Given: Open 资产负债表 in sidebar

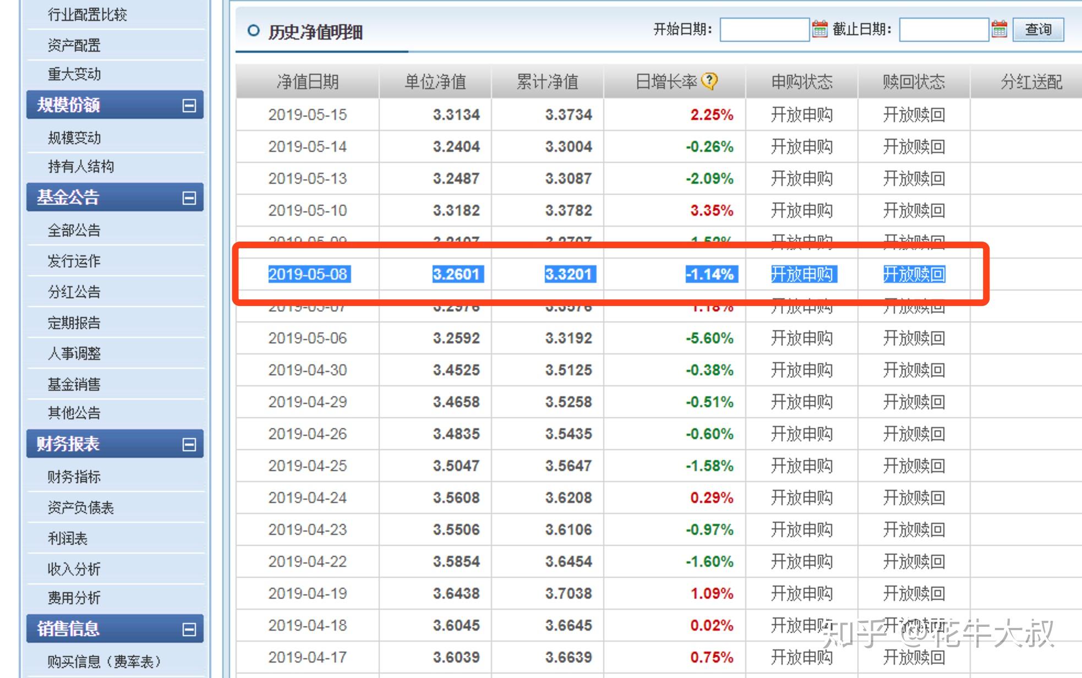Looking at the screenshot, I should pos(81,507).
